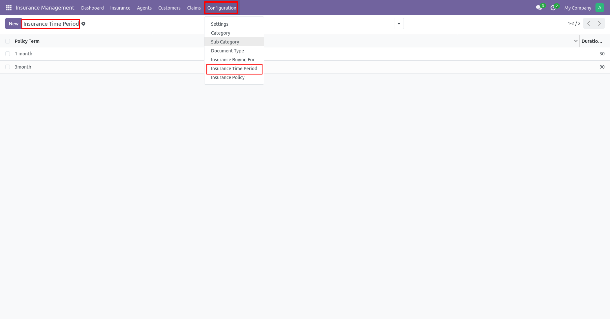Open the My Company switcher
This screenshot has height=319, width=610.
tap(578, 8)
